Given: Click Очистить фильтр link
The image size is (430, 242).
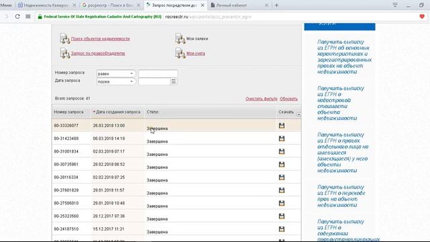Looking at the screenshot, I should click(x=261, y=99).
